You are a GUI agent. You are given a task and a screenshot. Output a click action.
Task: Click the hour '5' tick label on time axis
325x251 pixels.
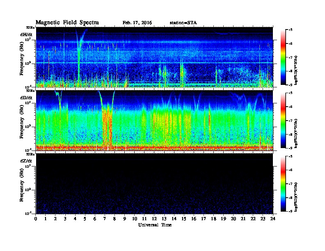[85, 219]
